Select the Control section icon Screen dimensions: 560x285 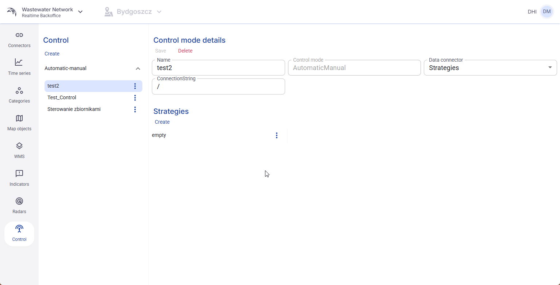(19, 229)
